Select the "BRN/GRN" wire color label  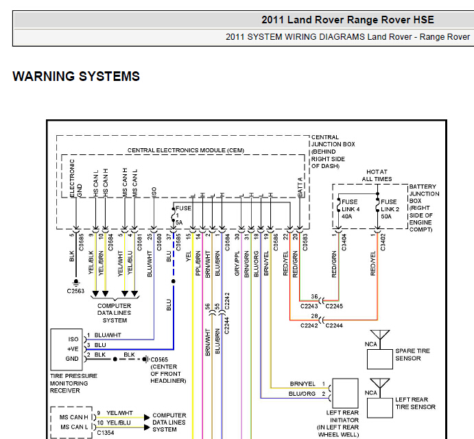coord(246,264)
